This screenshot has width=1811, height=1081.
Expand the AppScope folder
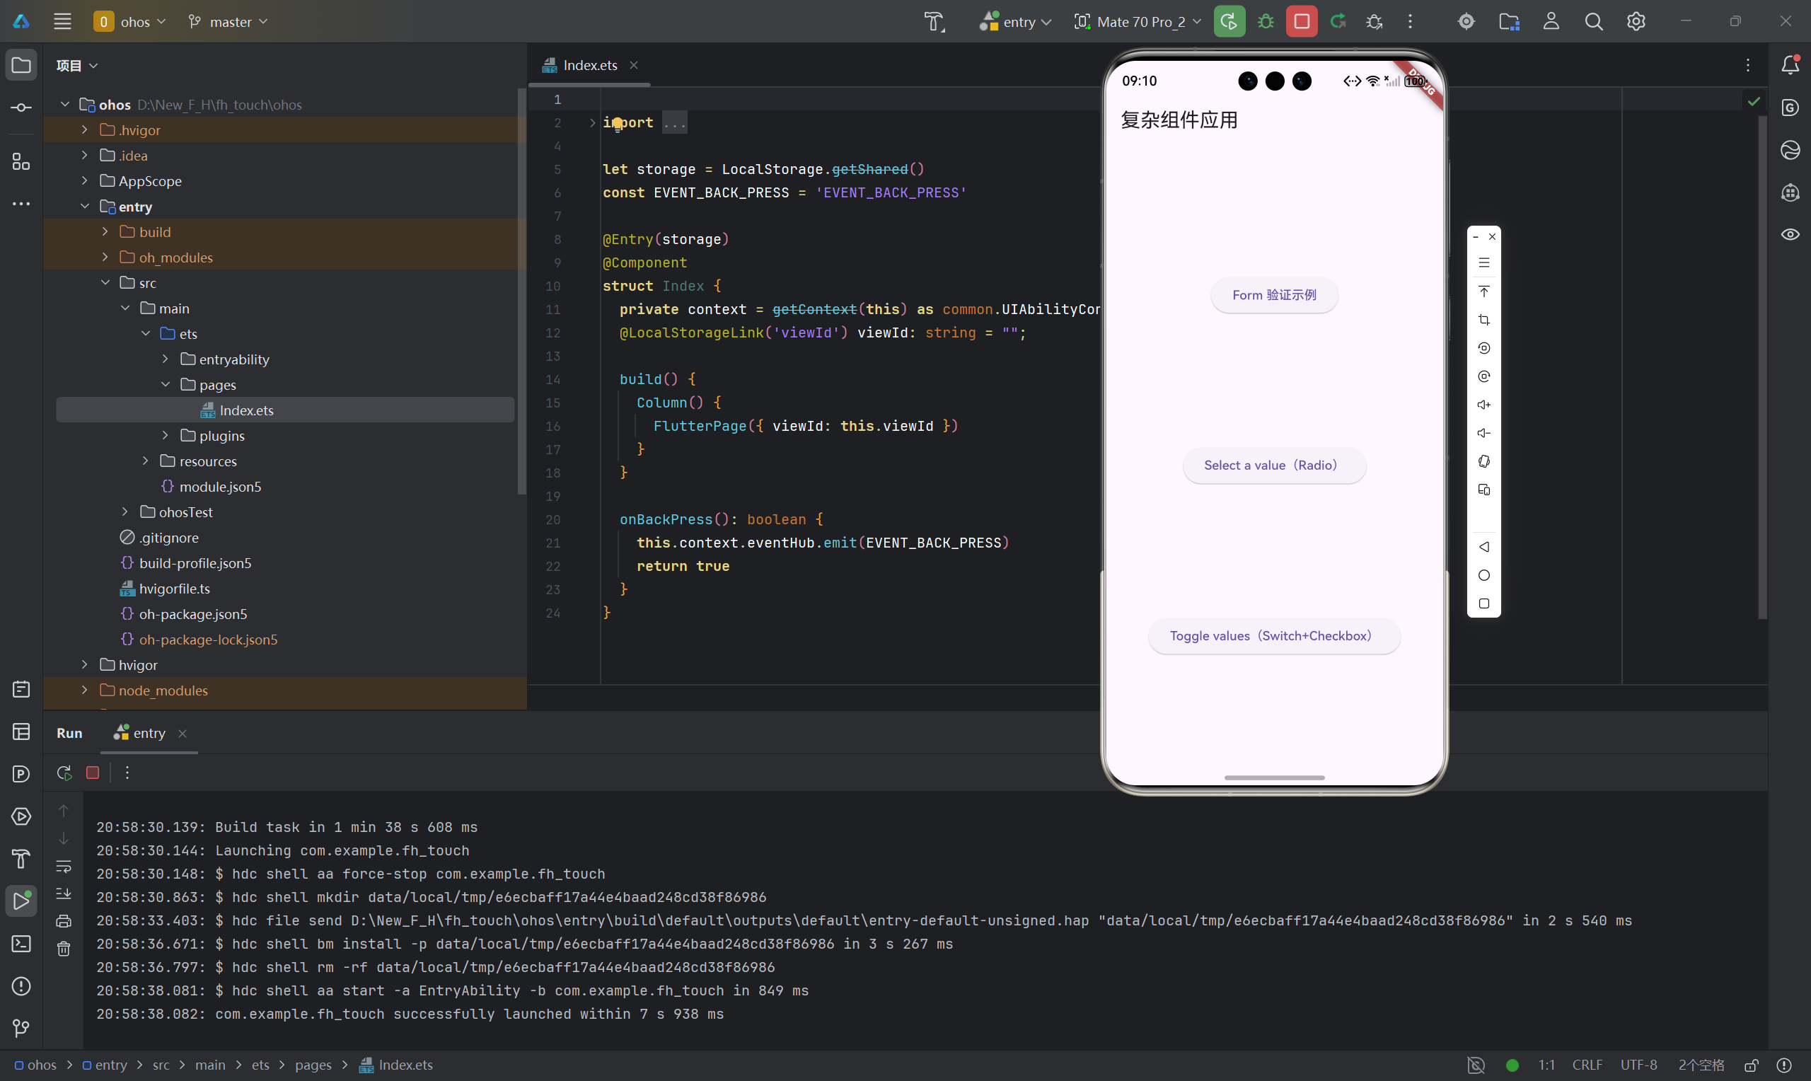85,180
